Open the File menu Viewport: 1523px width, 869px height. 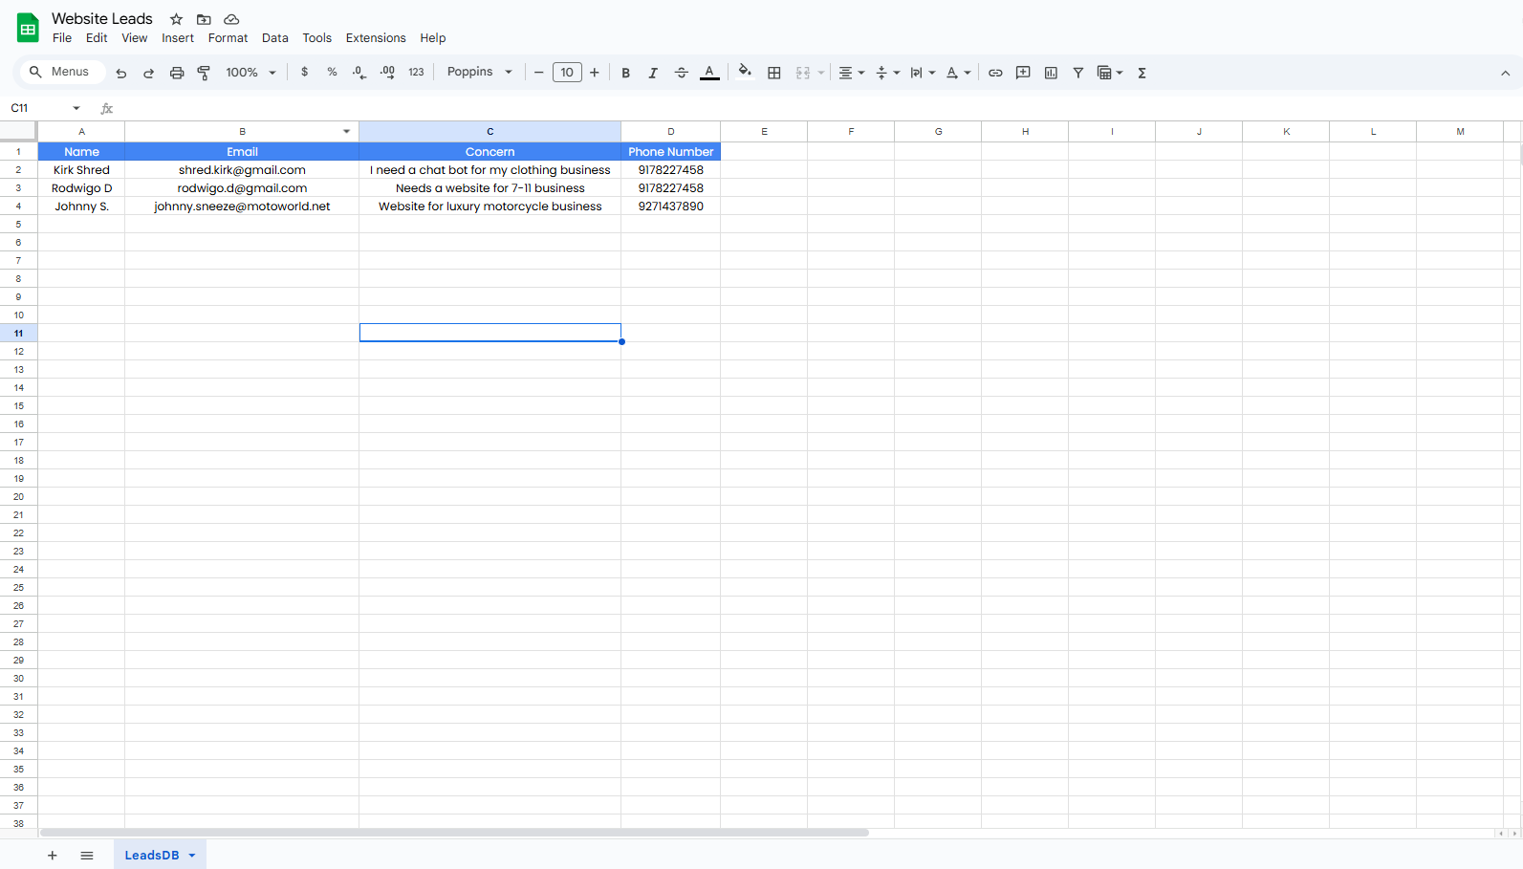tap(62, 38)
